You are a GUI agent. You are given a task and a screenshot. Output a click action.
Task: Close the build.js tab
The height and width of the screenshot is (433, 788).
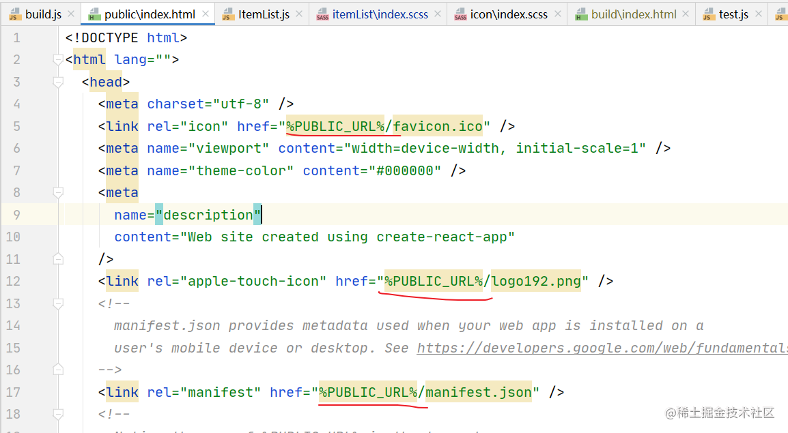coord(71,14)
